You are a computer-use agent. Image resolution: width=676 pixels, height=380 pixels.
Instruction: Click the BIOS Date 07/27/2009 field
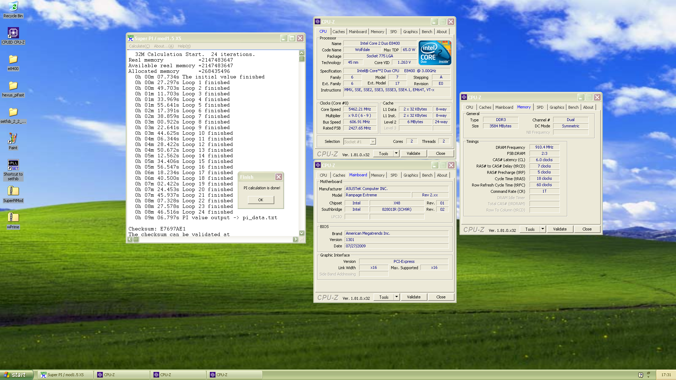pyautogui.click(x=396, y=246)
